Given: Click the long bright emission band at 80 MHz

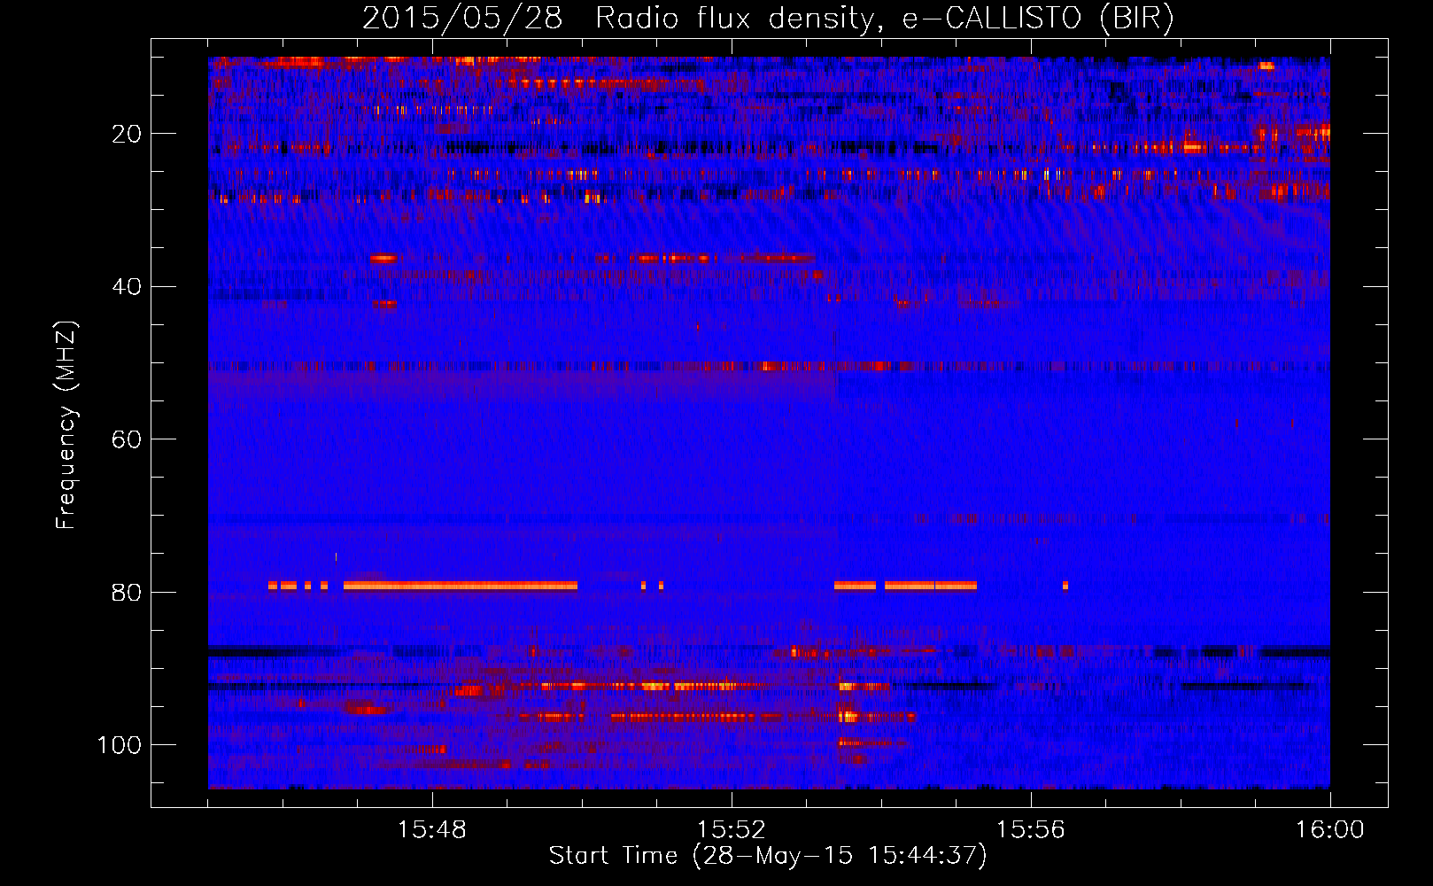Looking at the screenshot, I should click(461, 586).
